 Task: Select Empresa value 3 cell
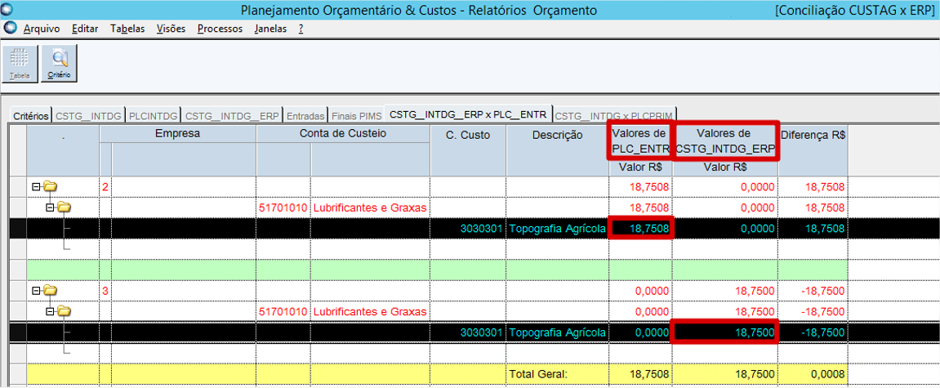(x=105, y=290)
